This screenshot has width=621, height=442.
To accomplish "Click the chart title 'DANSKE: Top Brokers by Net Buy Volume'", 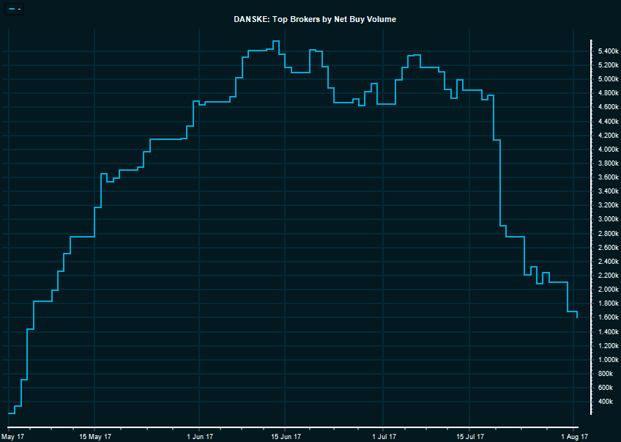I will pyautogui.click(x=314, y=19).
